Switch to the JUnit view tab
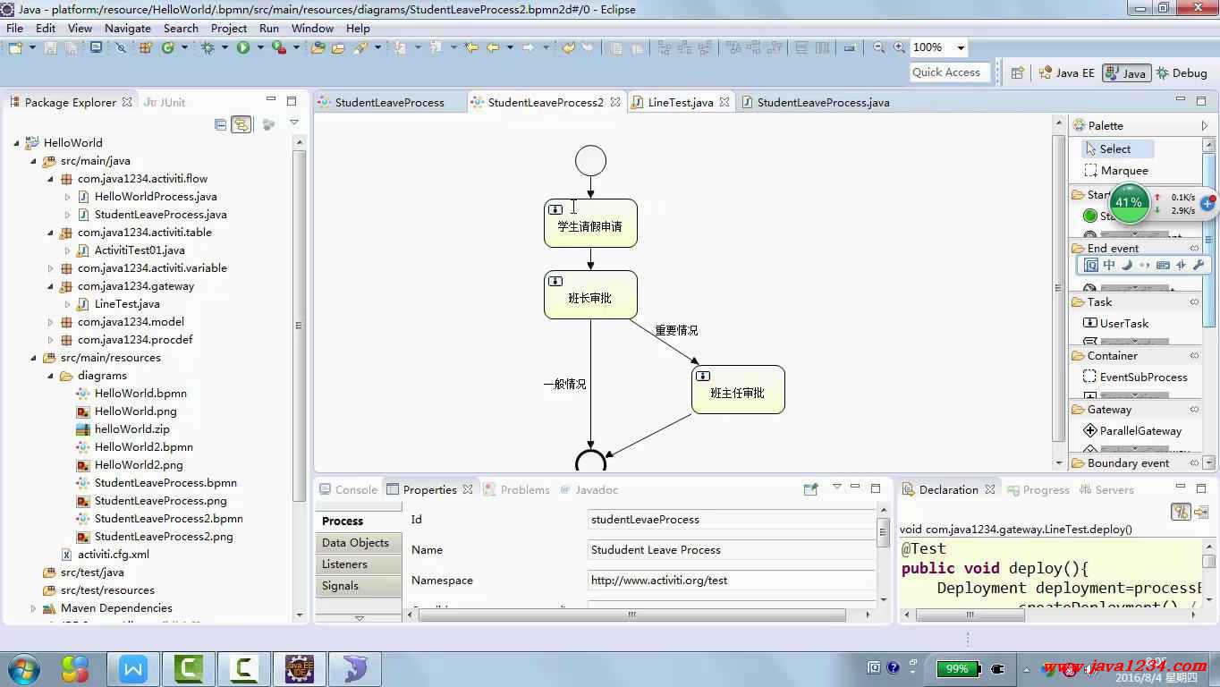The width and height of the screenshot is (1220, 687). pos(165,102)
